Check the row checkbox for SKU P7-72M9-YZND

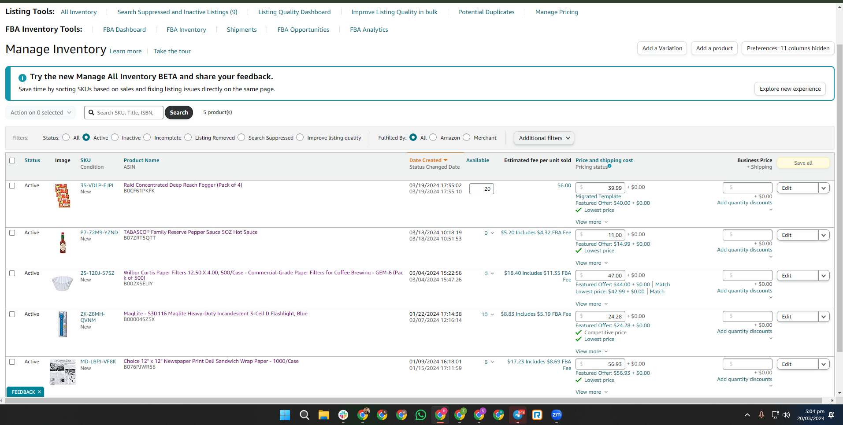pos(12,233)
